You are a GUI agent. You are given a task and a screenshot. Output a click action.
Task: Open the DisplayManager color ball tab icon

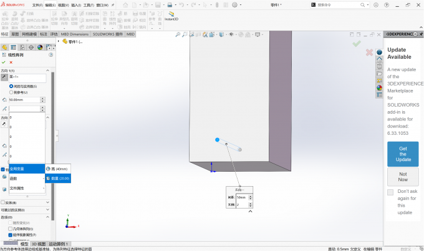[x=40, y=47]
